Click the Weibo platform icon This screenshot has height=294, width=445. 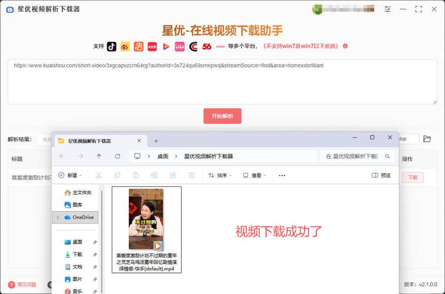[125, 46]
